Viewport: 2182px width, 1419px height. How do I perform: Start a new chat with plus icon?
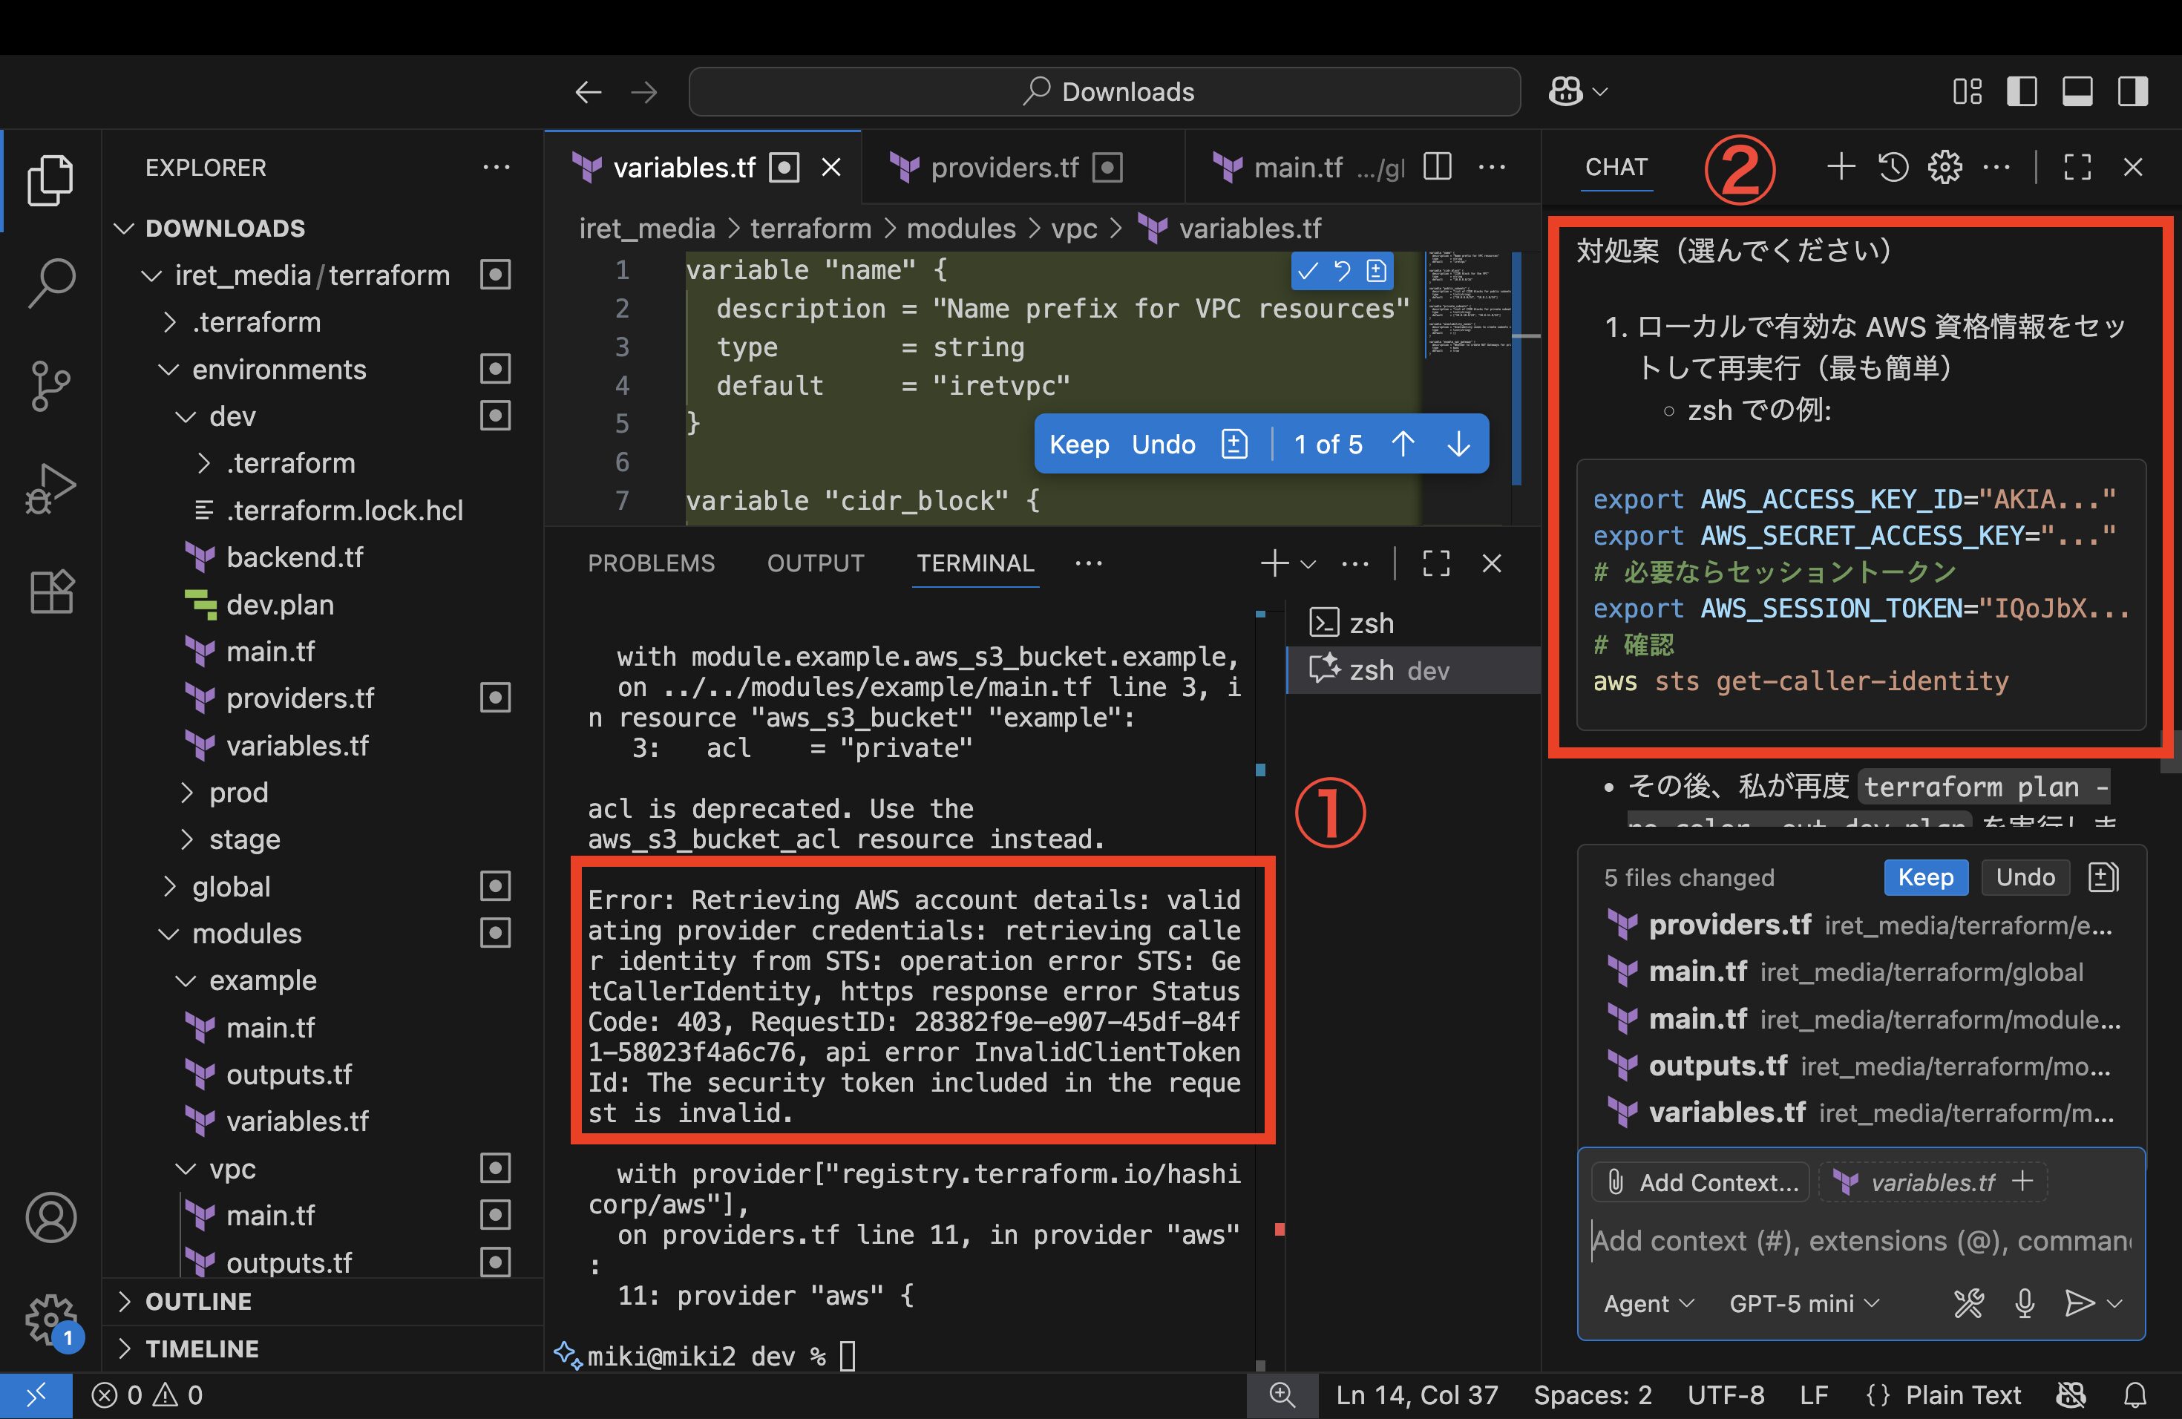(x=1841, y=167)
